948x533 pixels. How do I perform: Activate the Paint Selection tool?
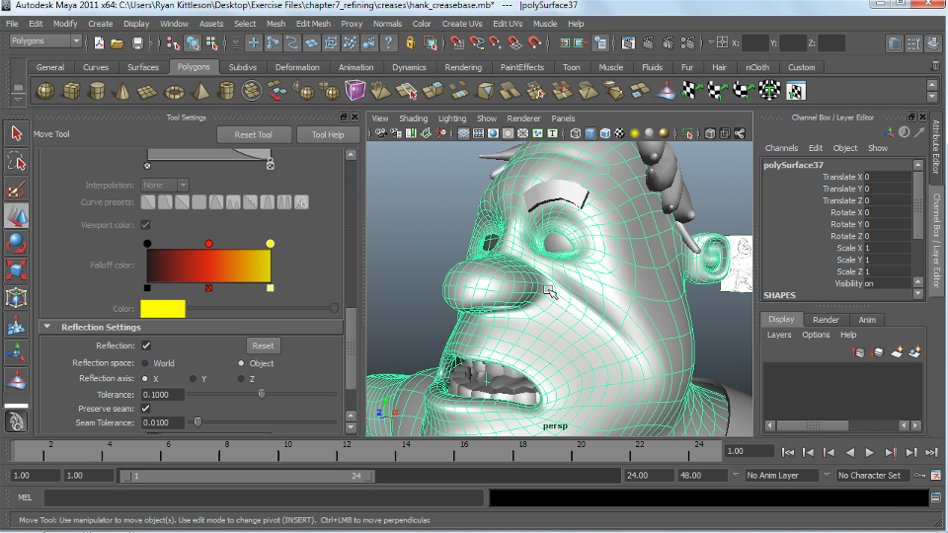click(x=16, y=189)
